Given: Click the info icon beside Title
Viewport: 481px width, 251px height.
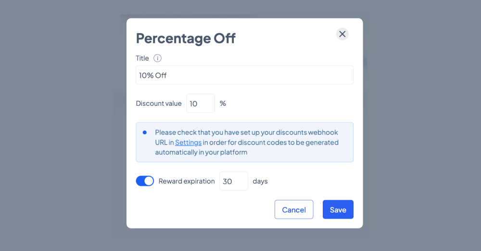Looking at the screenshot, I should tap(157, 58).
